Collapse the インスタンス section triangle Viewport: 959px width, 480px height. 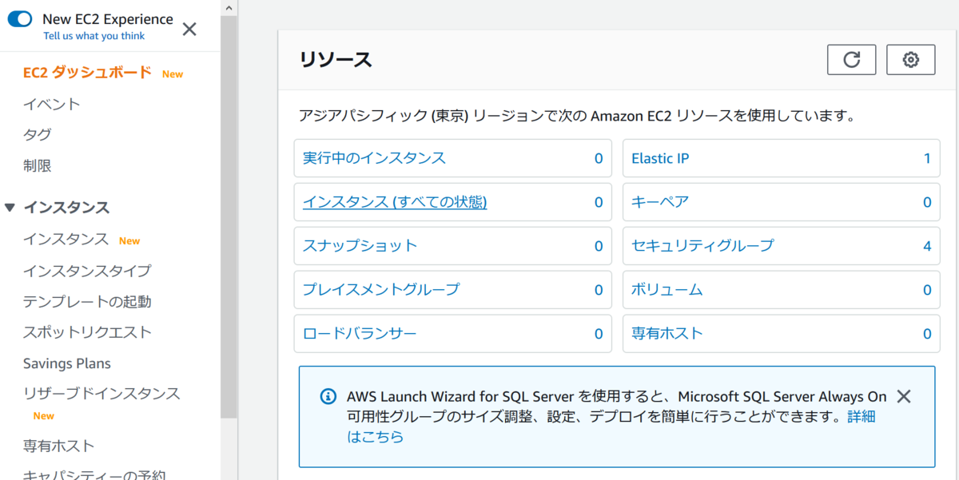[10, 208]
